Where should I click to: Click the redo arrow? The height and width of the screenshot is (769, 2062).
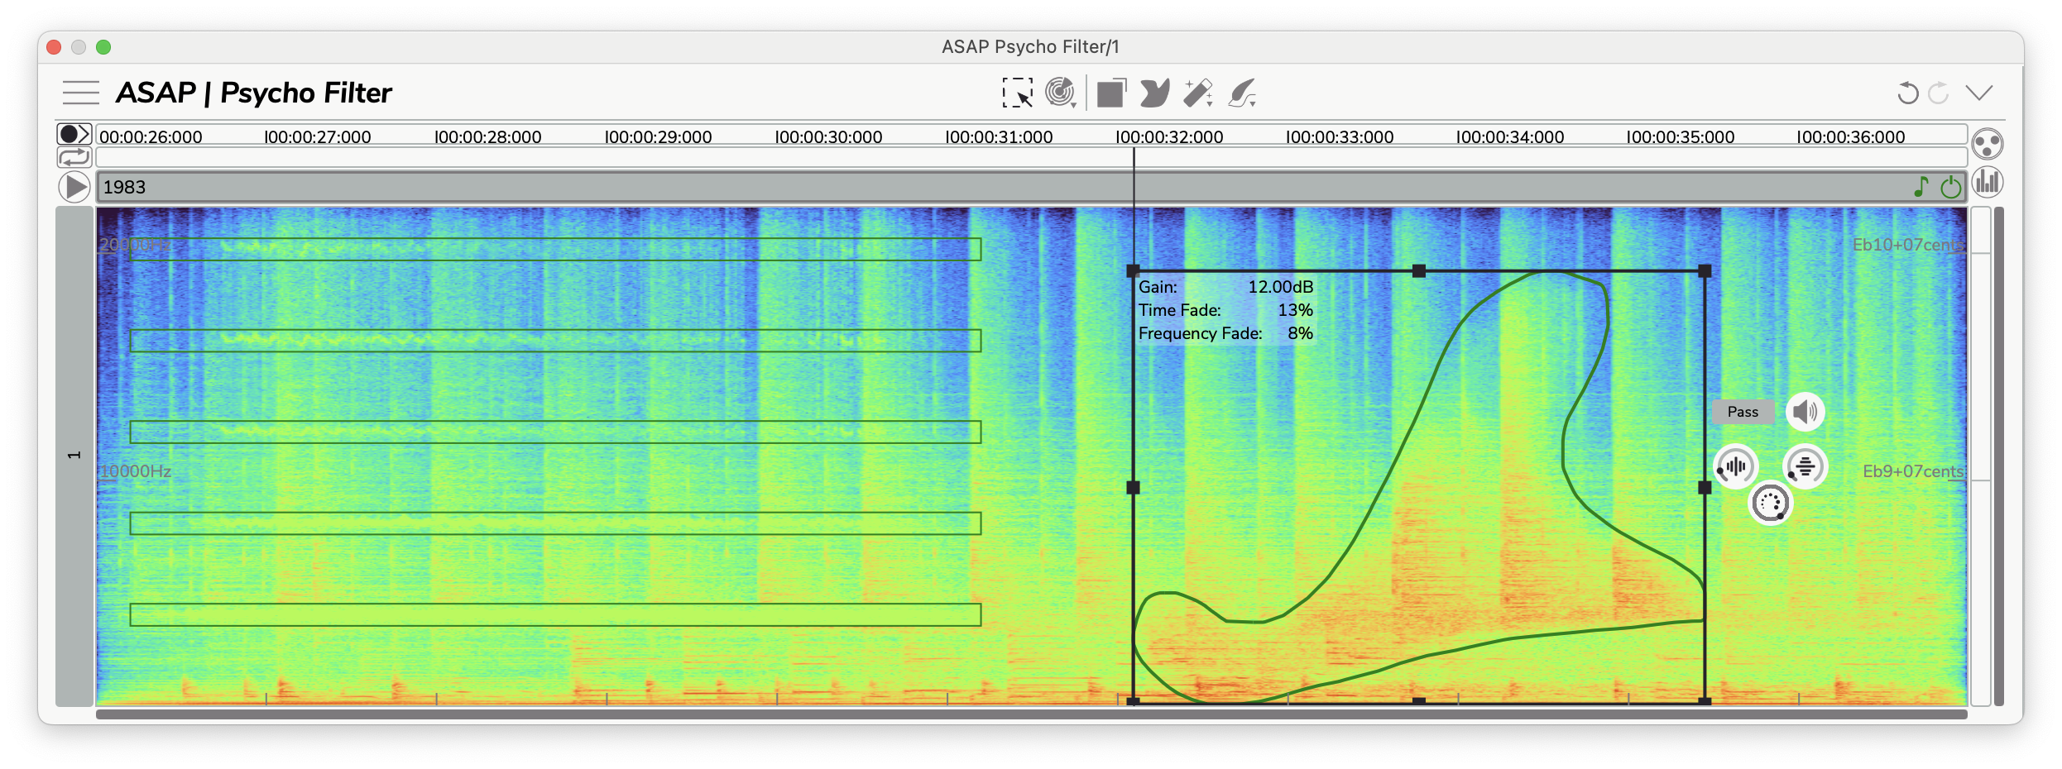[x=1939, y=93]
